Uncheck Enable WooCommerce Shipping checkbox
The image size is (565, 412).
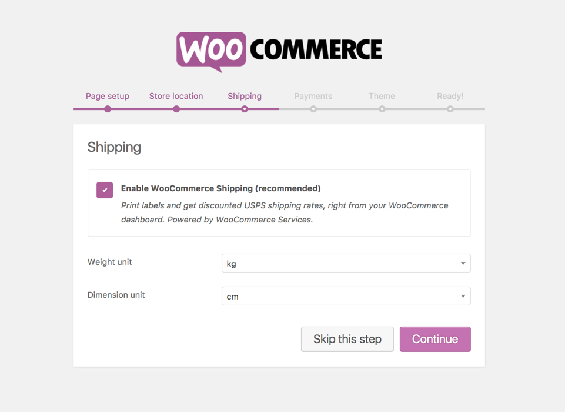pyautogui.click(x=105, y=190)
